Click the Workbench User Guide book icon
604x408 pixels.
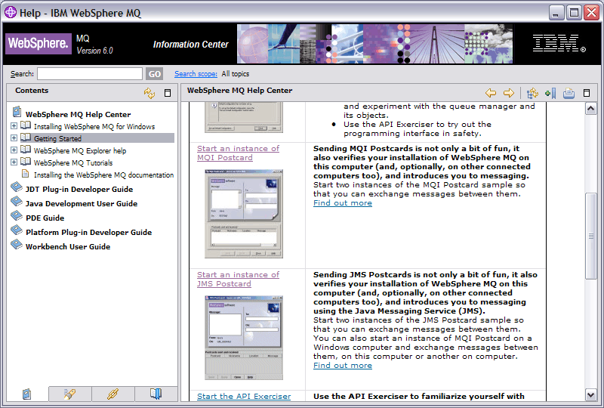17,244
